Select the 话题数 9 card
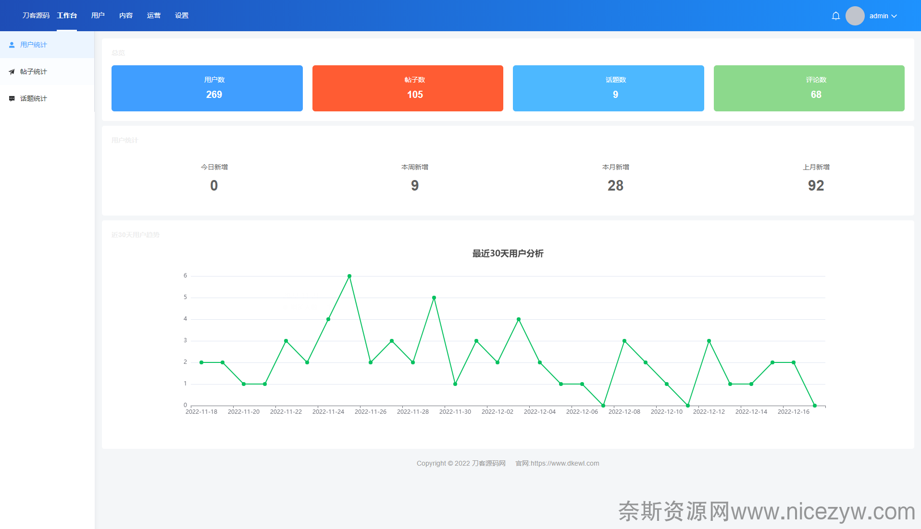 [x=608, y=88]
